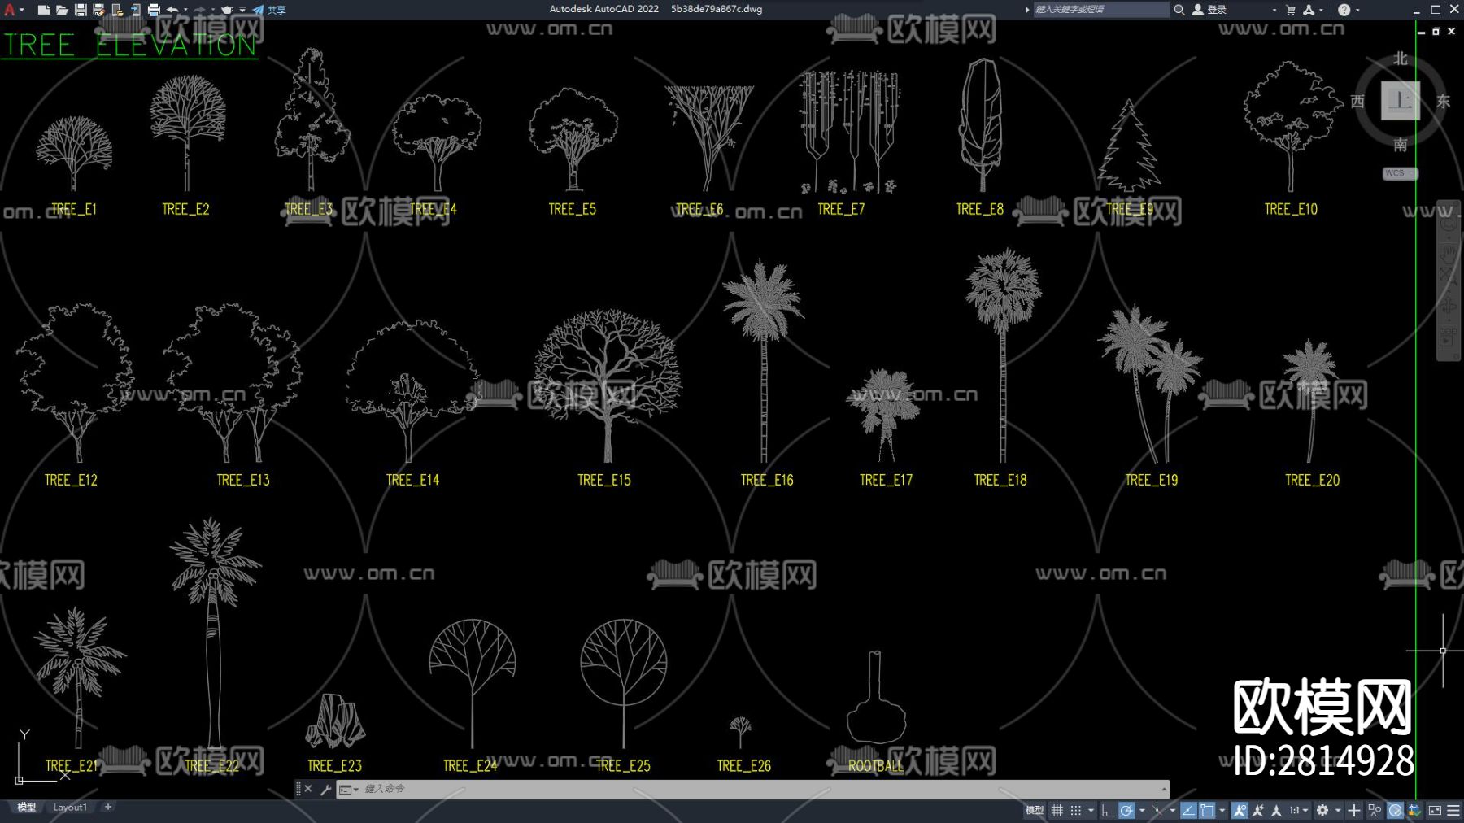1464x823 pixels.
Task: Expand the InfoCenter search box arrow
Action: tap(1027, 10)
